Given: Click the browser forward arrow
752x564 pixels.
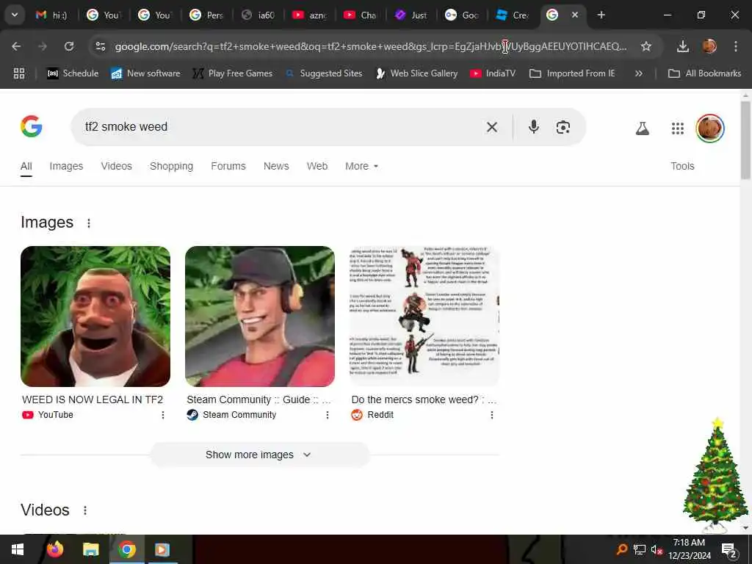Looking at the screenshot, I should click(x=43, y=46).
